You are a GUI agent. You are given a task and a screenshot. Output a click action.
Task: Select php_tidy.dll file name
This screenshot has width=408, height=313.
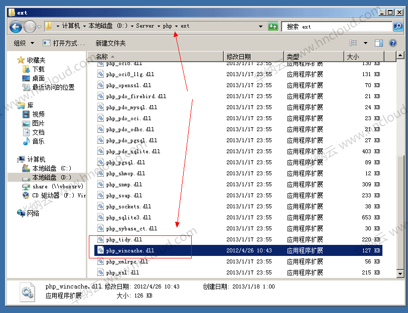tap(124, 239)
